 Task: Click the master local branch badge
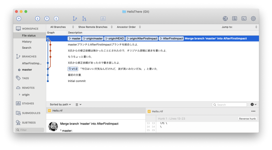tap(75, 39)
